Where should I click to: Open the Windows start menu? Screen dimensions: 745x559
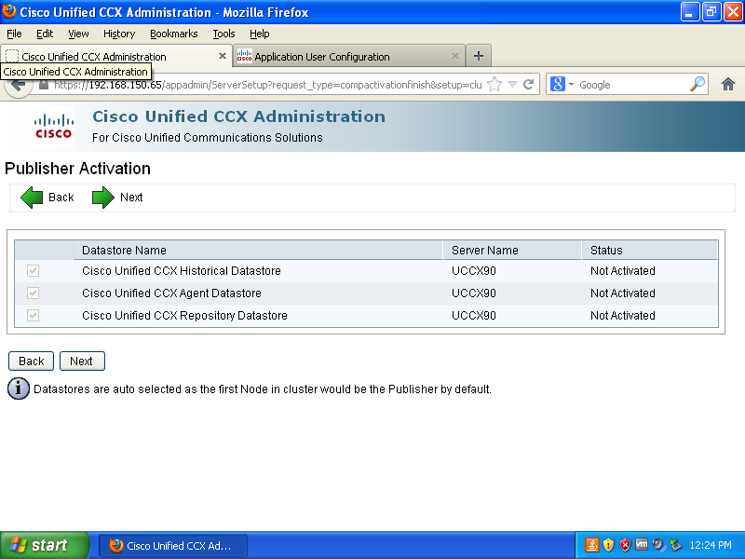coord(45,545)
